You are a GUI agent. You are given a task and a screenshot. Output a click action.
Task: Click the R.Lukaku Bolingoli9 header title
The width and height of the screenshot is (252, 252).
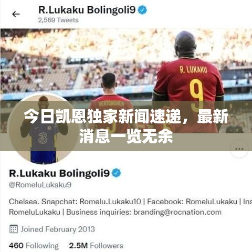[87, 10]
